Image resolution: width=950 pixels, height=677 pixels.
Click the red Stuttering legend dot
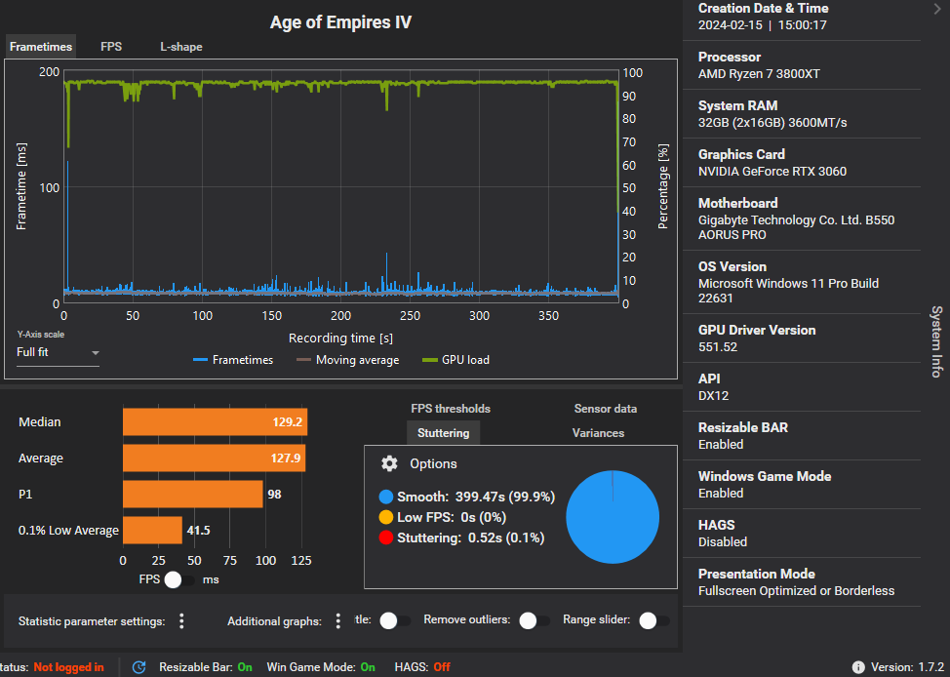[386, 538]
